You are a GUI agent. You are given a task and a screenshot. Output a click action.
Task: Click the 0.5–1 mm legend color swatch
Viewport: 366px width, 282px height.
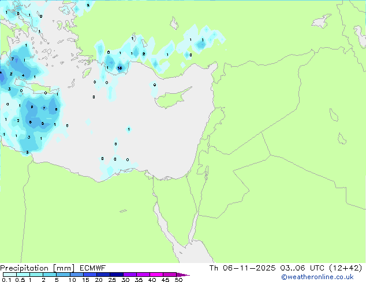point(23,275)
